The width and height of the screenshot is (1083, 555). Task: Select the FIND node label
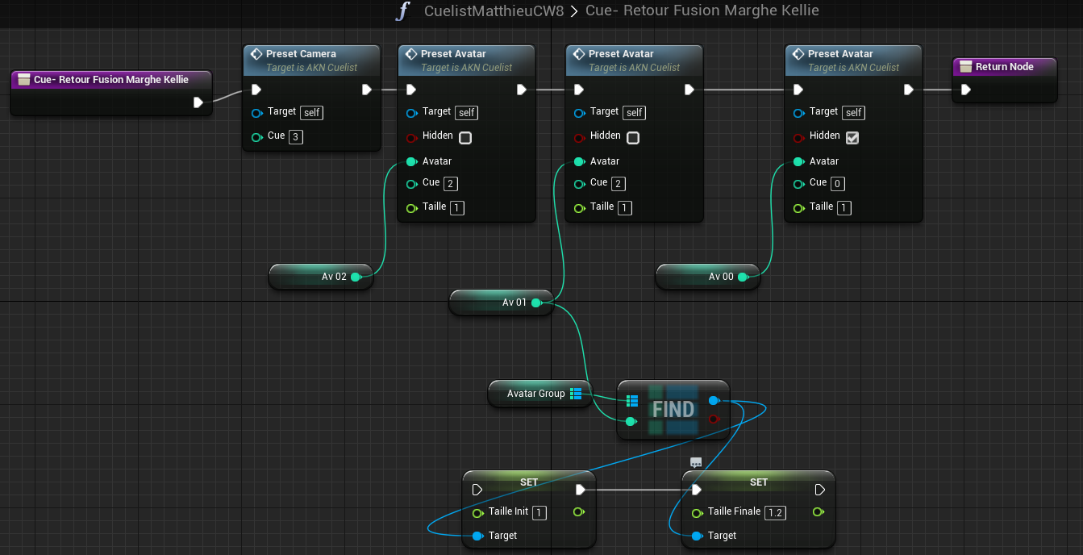673,410
